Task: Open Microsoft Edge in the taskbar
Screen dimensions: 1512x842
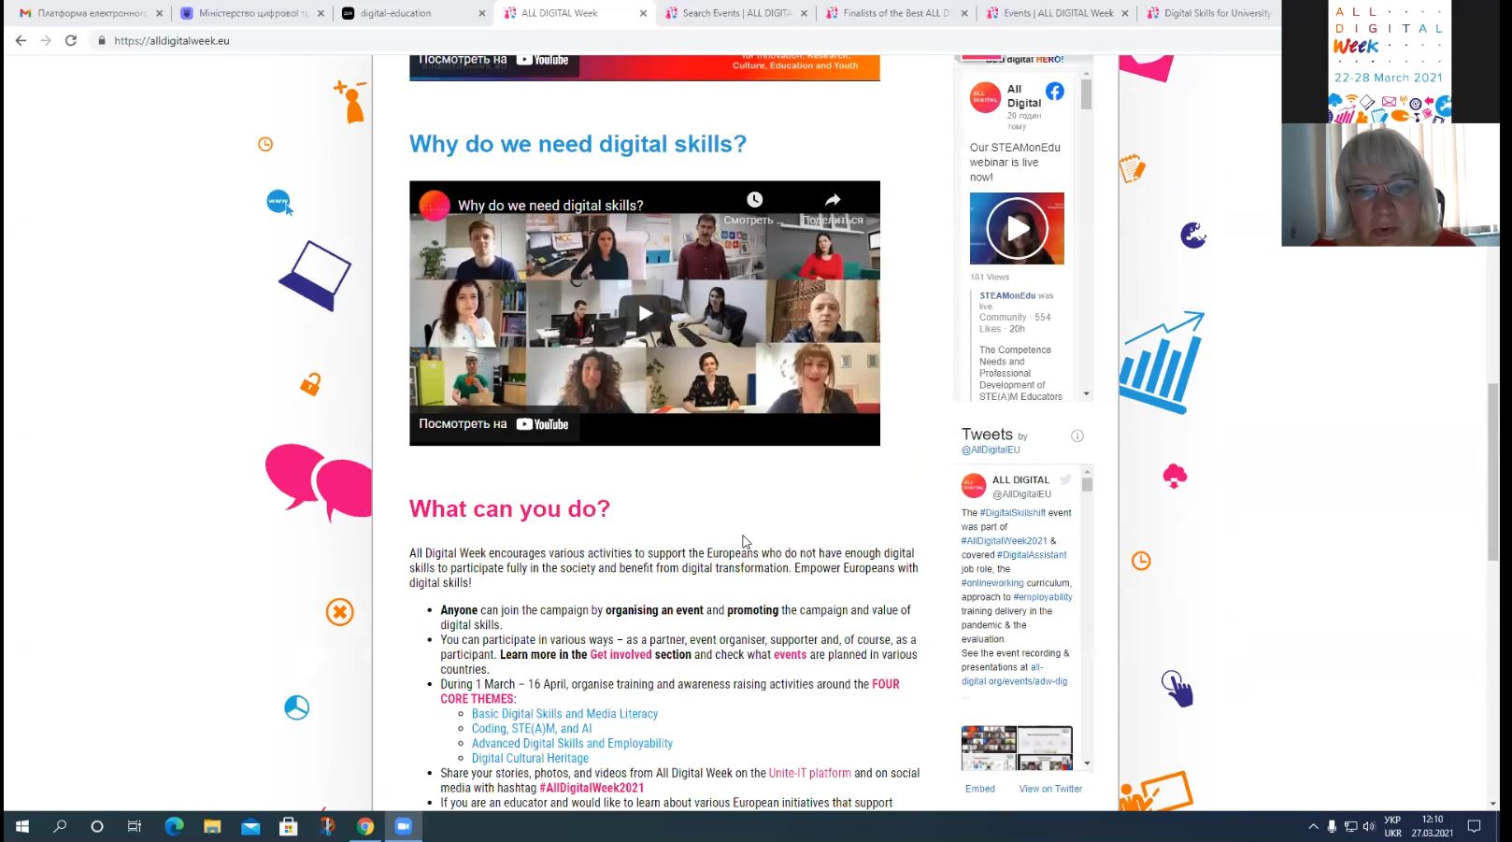Action: point(174,826)
